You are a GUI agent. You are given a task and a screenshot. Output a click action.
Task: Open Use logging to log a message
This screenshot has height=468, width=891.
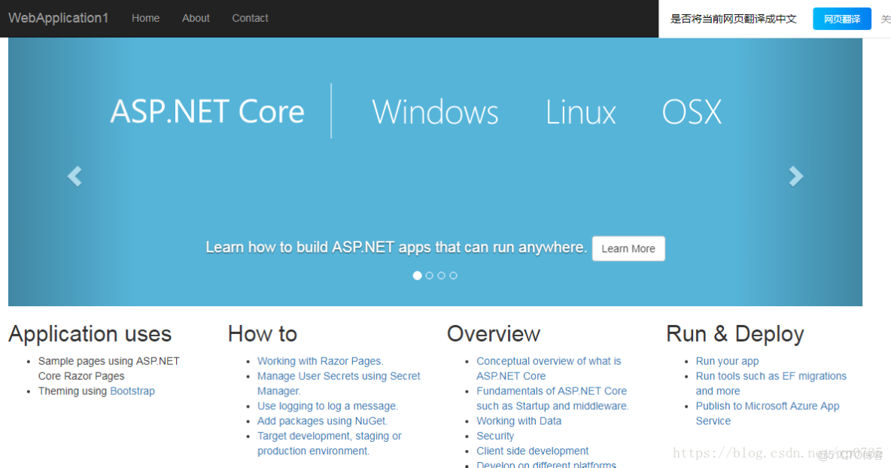coord(327,406)
